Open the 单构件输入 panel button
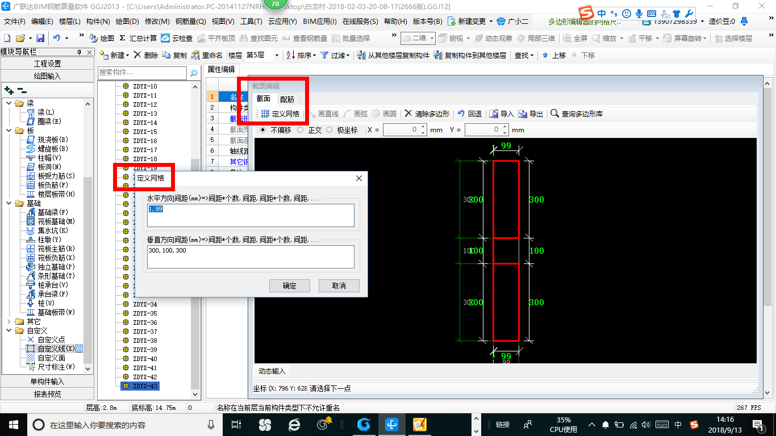Viewport: 776px width, 436px height. point(47,381)
